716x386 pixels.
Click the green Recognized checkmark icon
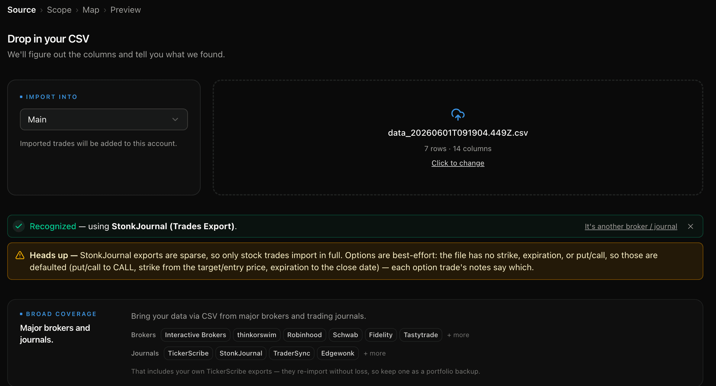pos(19,226)
